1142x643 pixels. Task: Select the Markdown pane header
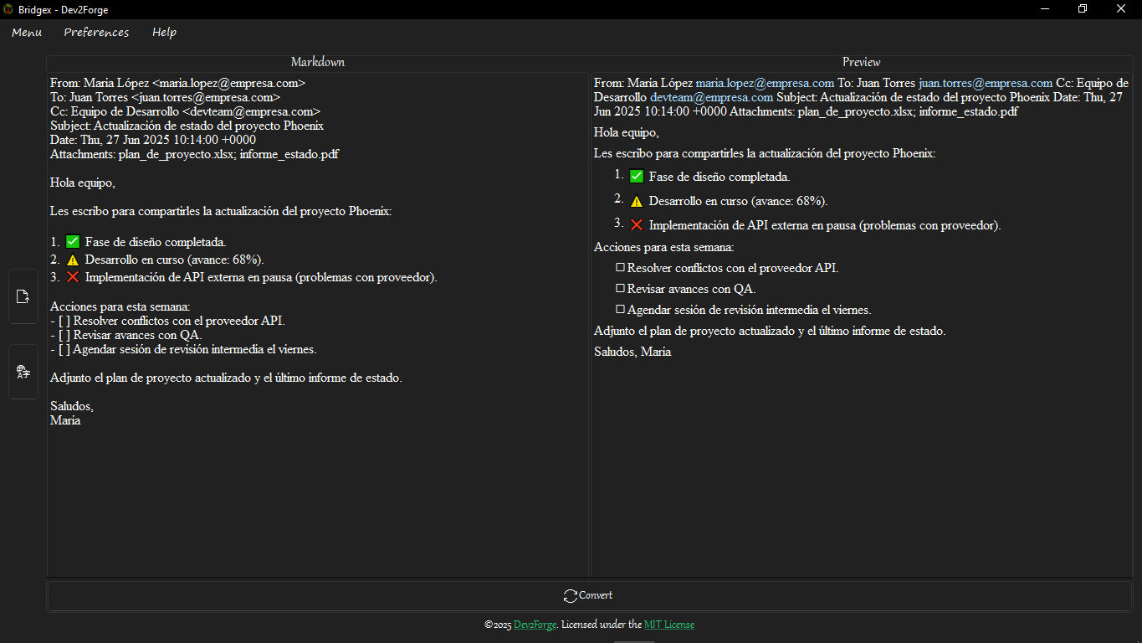click(318, 62)
